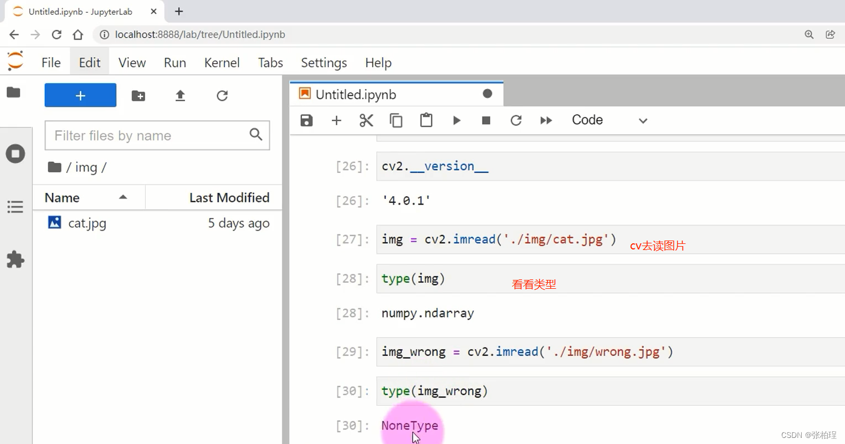Run the selected cell
Screen dimensions: 845x444
457,120
